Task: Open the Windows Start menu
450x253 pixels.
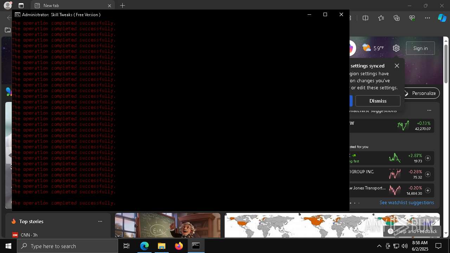Action: click(8, 246)
